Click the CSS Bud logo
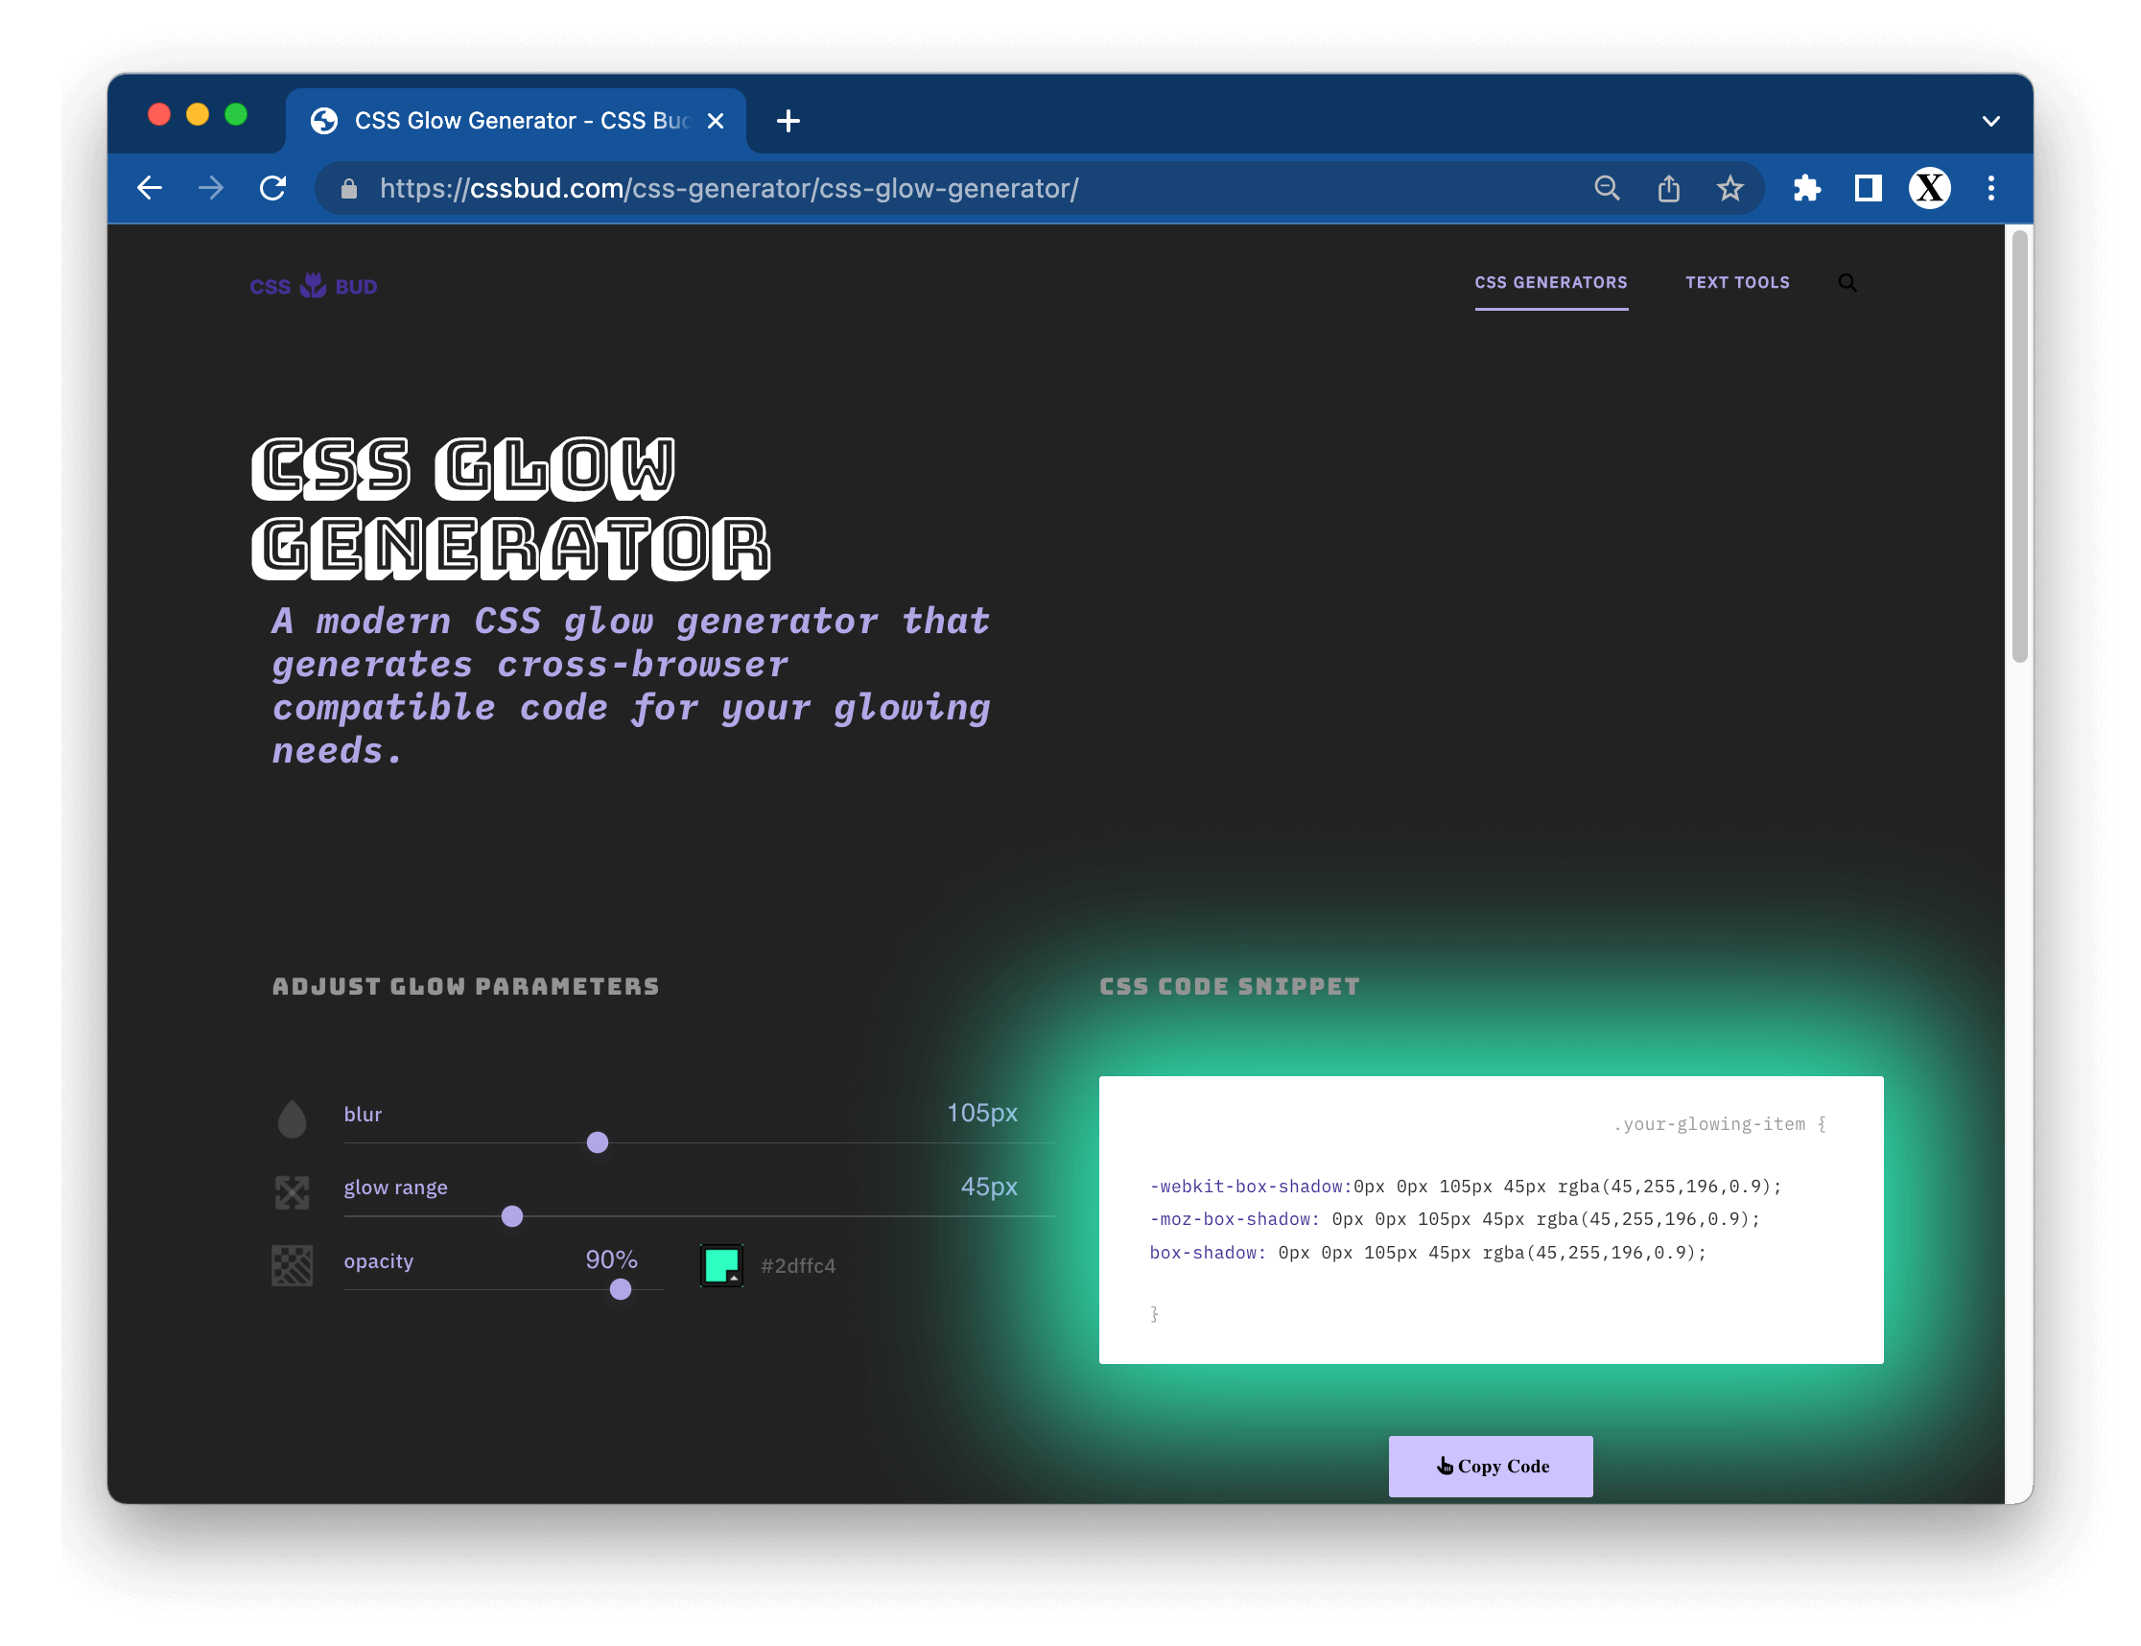The image size is (2141, 1646). pyautogui.click(x=314, y=286)
